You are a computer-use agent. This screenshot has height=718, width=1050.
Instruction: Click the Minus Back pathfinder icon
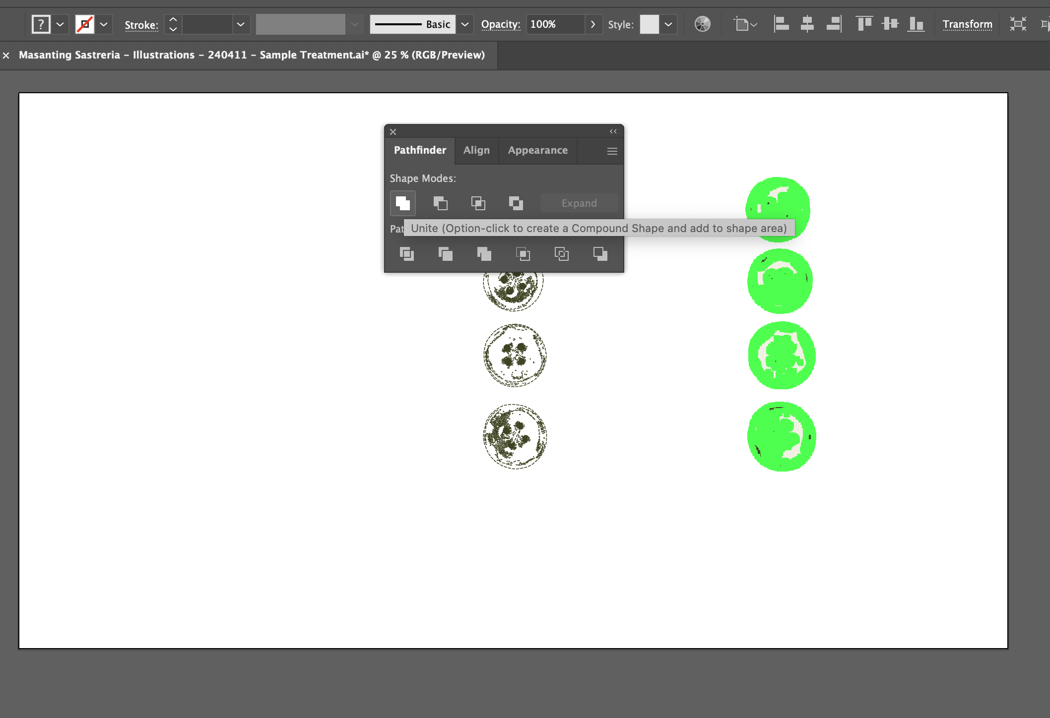coord(600,254)
